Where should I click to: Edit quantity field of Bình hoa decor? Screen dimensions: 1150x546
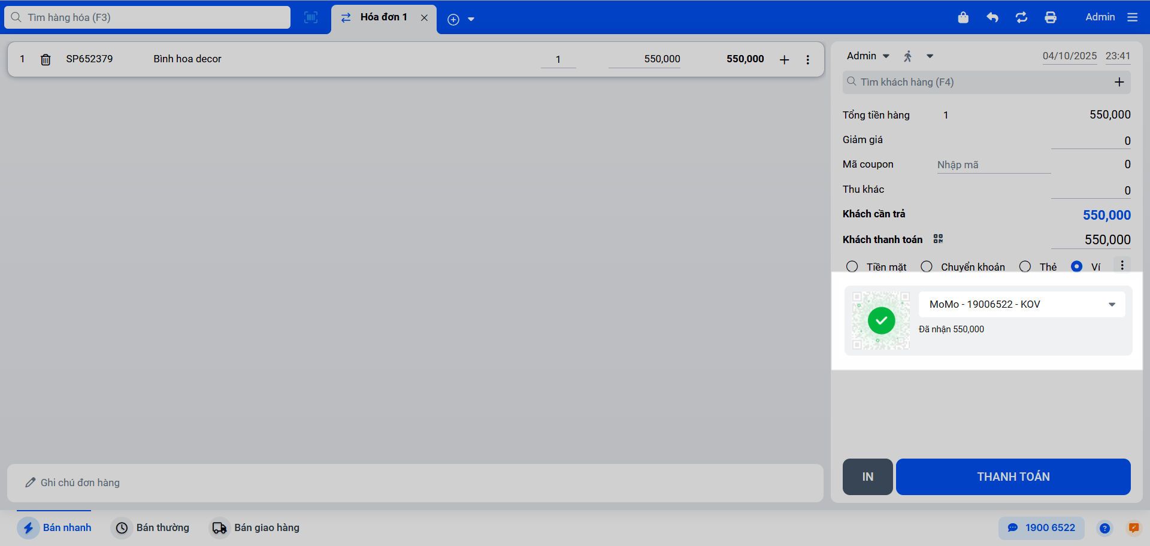pos(558,59)
